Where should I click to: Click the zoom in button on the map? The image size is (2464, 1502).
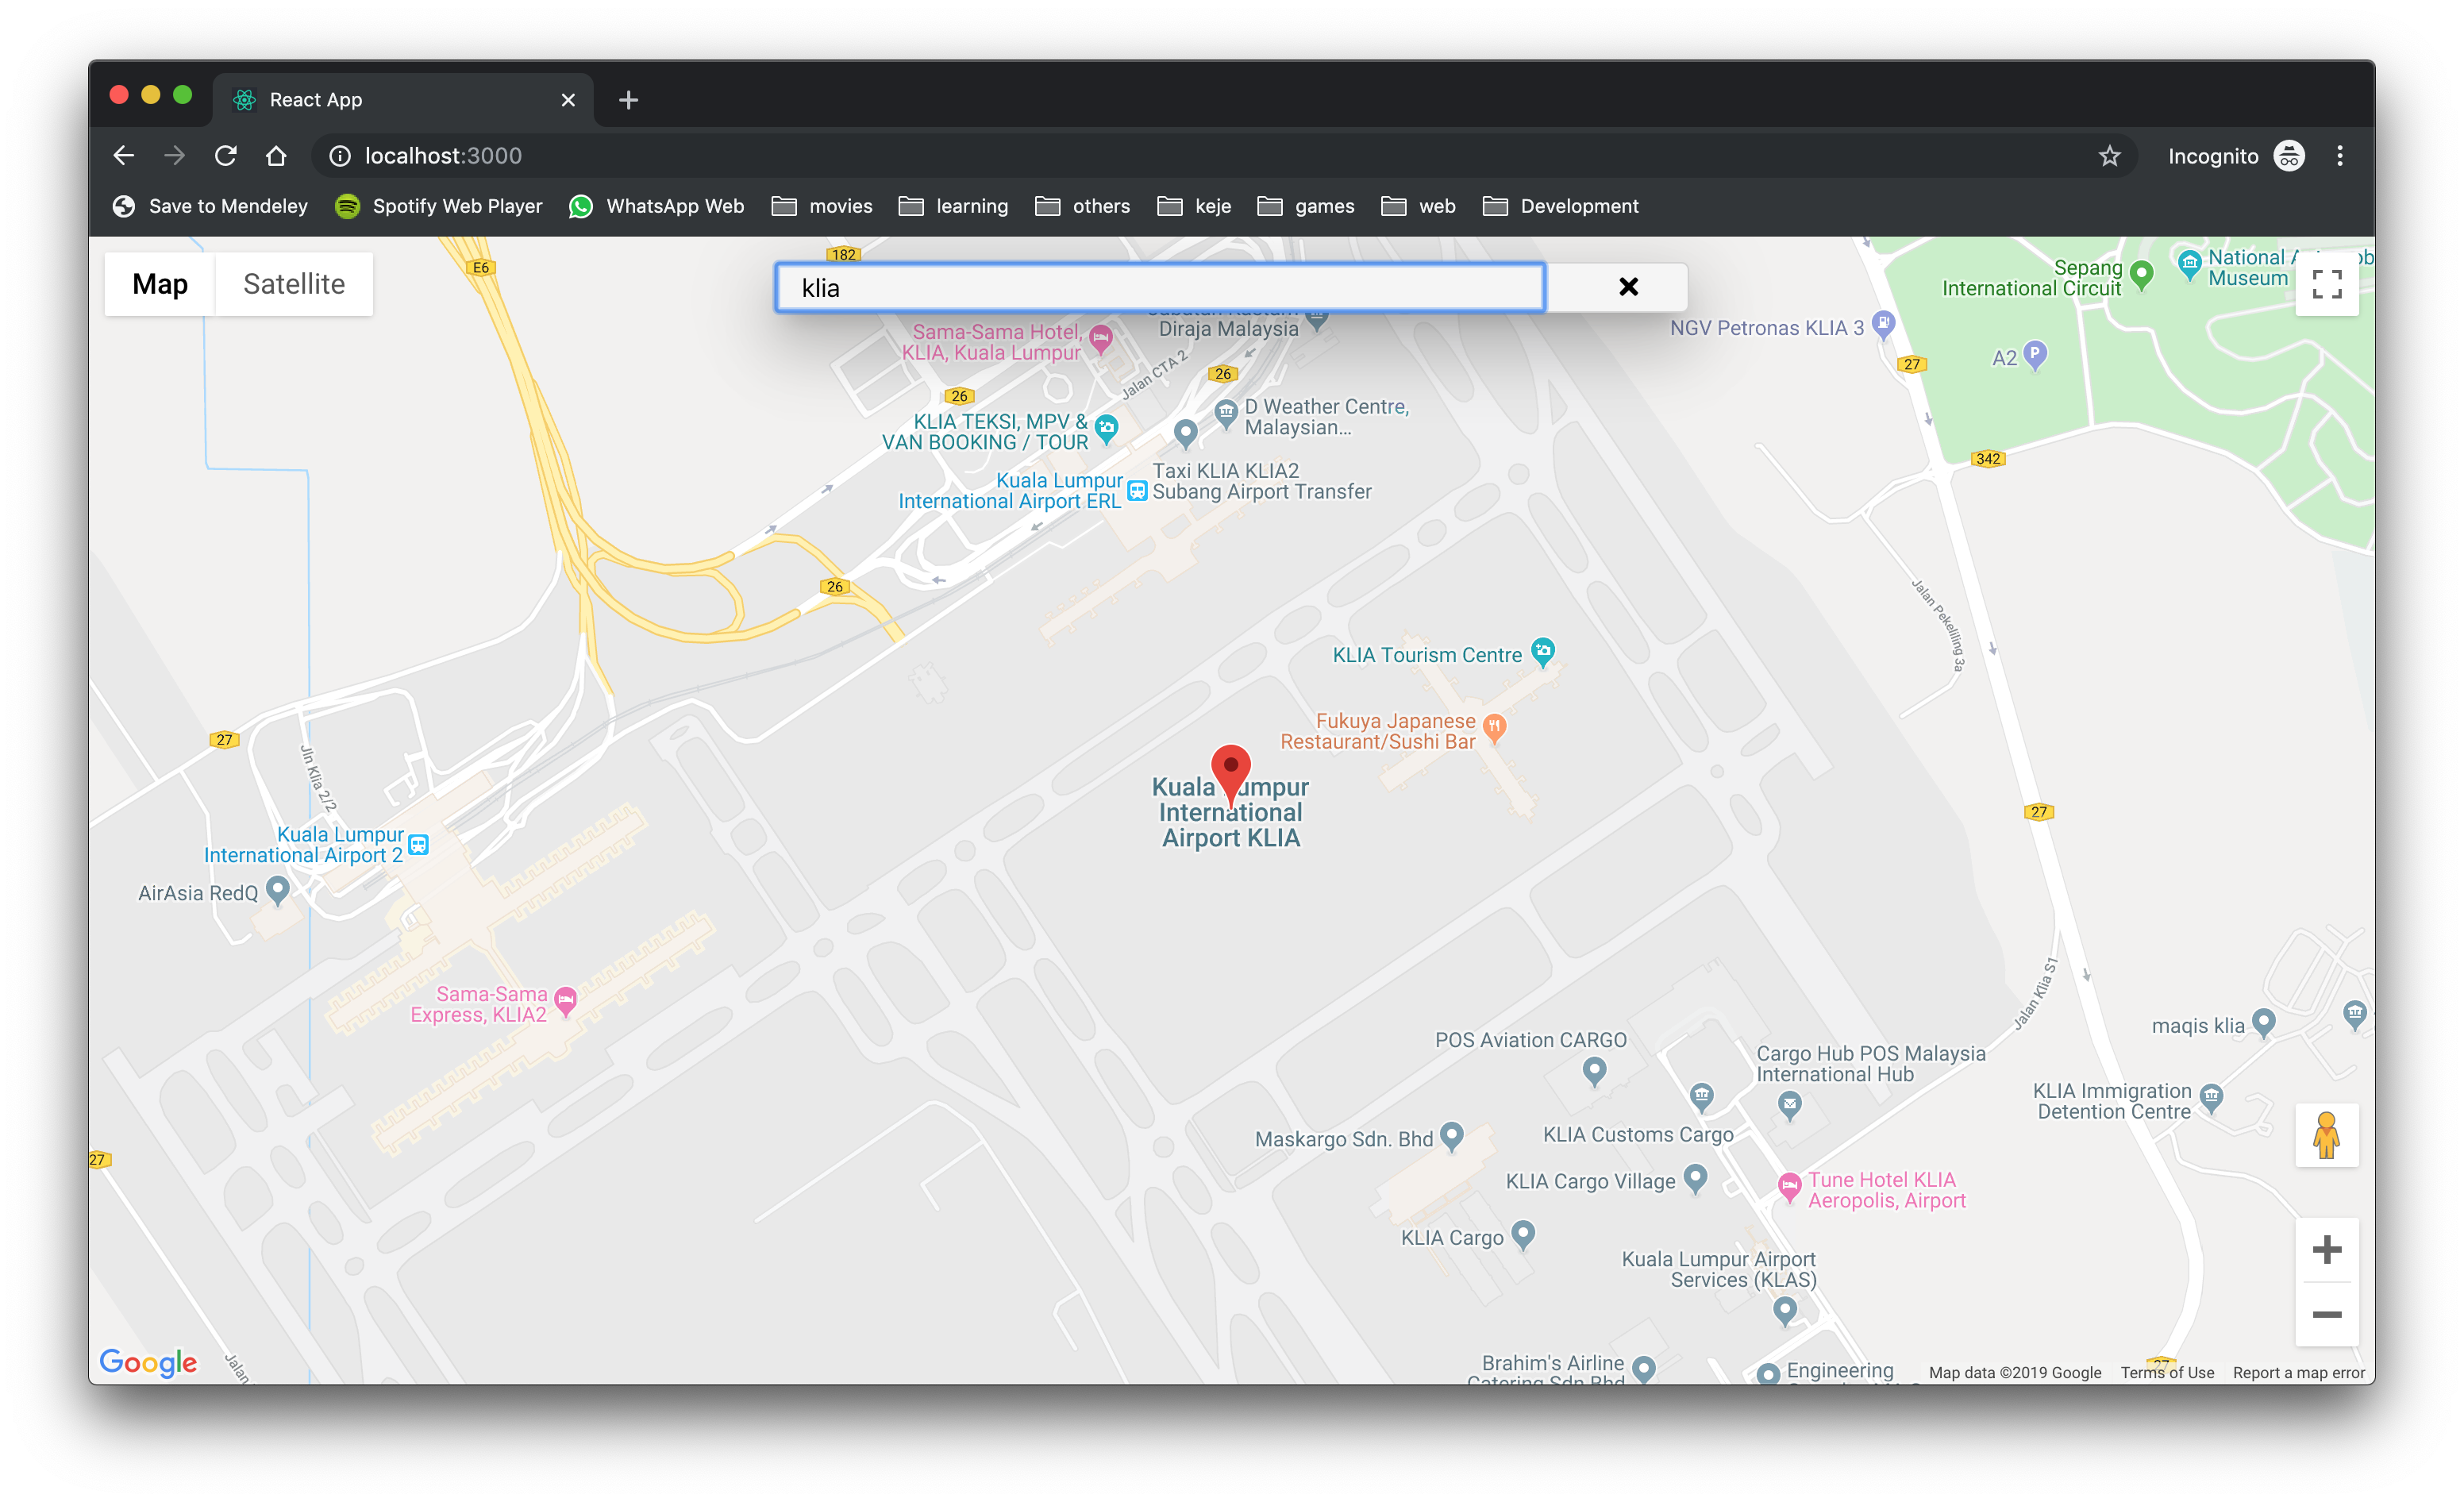pos(2327,1248)
